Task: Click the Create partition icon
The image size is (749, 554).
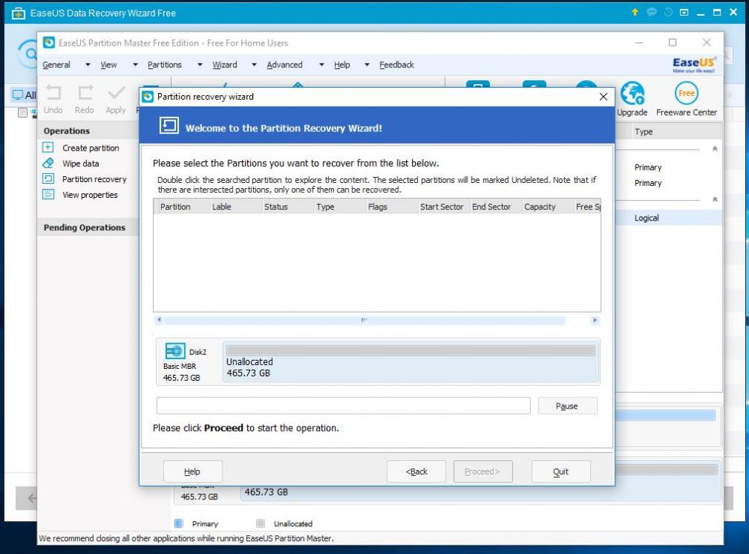Action: pos(48,147)
